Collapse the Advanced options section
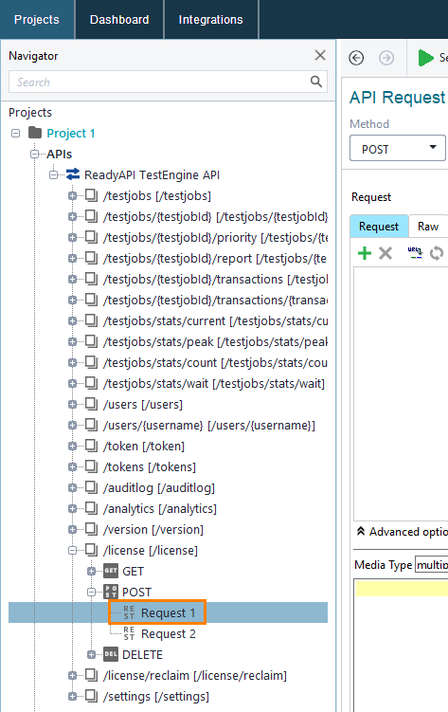448x712 pixels. click(x=361, y=531)
